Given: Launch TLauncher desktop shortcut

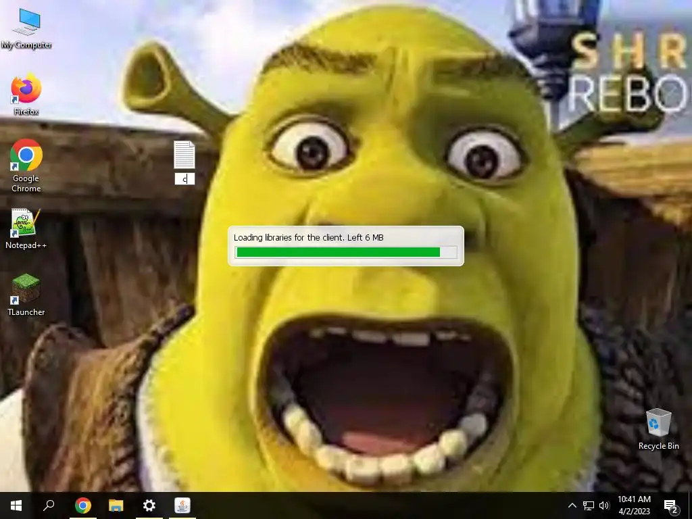Looking at the screenshot, I should (x=26, y=295).
